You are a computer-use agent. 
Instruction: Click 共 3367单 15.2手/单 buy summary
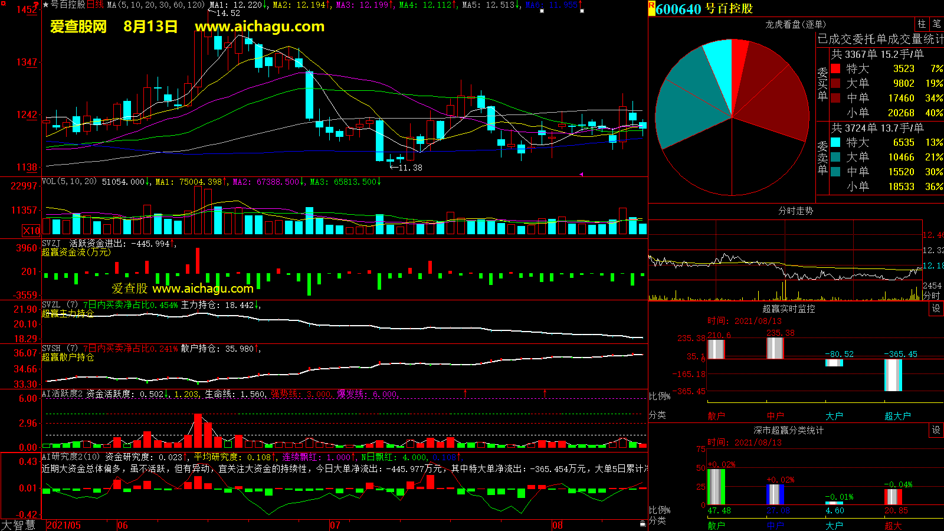click(877, 54)
